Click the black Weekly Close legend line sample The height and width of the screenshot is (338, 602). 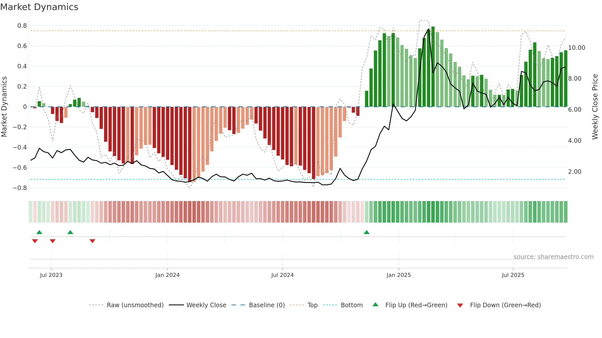[176, 305]
